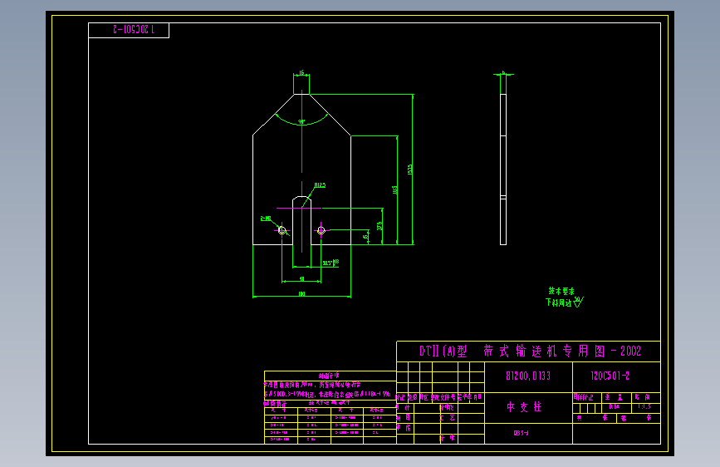
Task: Click the scale value '1:1.5'
Action: [644, 407]
